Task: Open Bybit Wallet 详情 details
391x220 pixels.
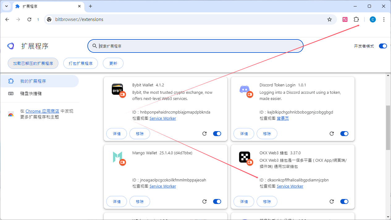Action: [117, 134]
